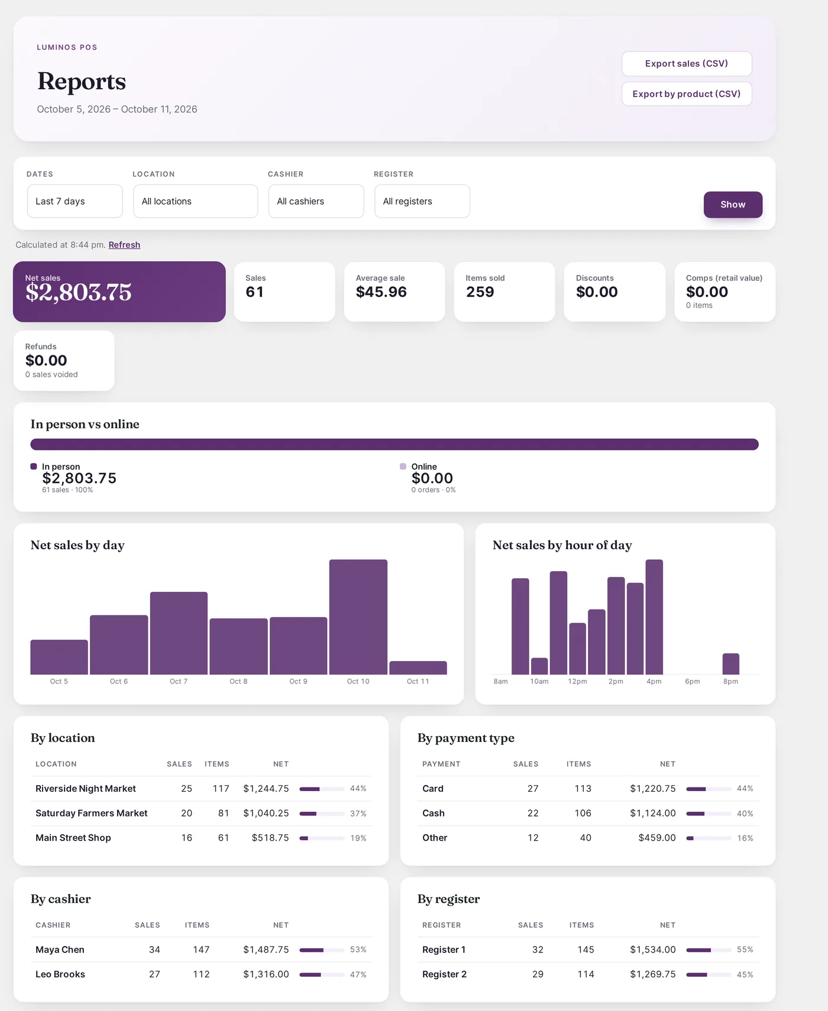This screenshot has height=1011, width=828.
Task: Click the tallest 4pm bar in hourly chart
Action: coord(654,617)
